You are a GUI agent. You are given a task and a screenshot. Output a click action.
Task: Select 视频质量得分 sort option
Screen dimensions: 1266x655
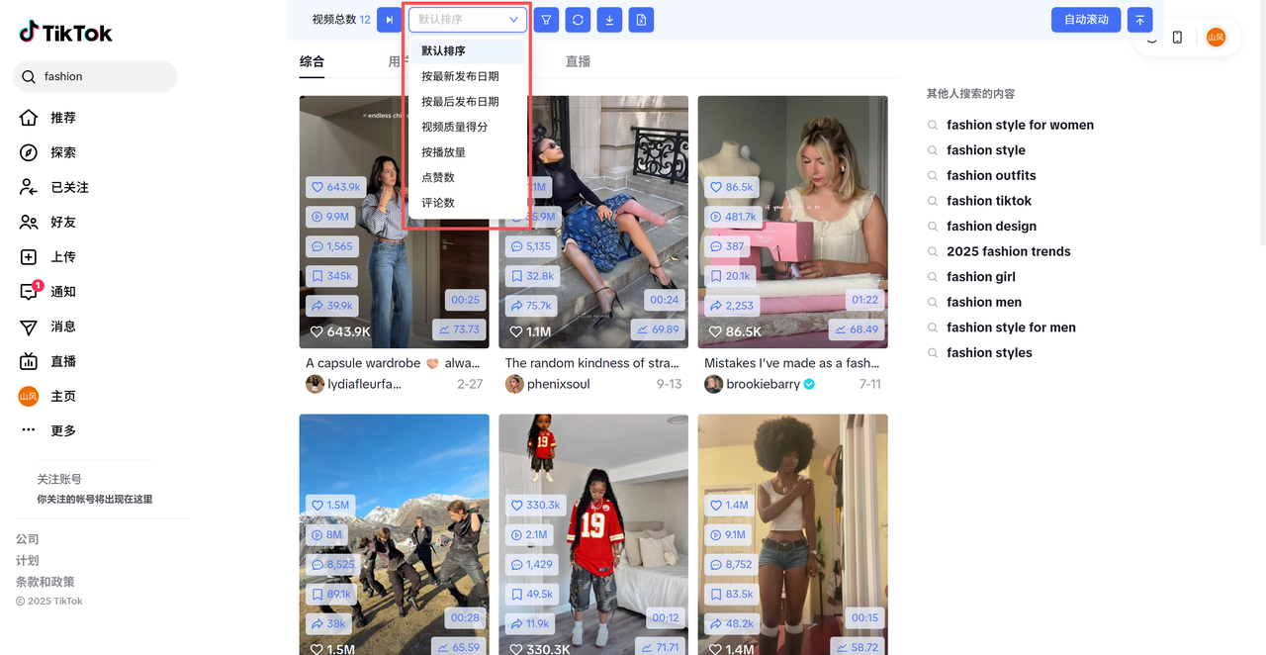point(454,127)
